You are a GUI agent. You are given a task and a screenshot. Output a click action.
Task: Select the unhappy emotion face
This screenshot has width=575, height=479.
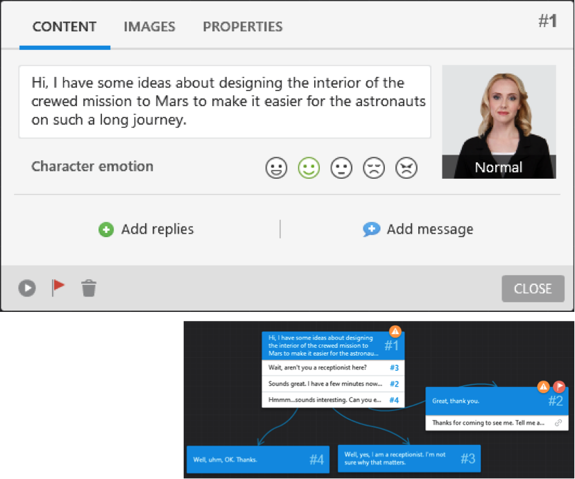374,168
